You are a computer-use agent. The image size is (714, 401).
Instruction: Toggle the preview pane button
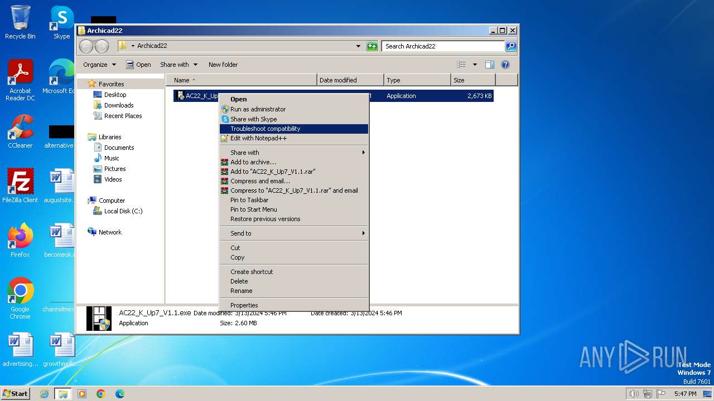tap(489, 65)
